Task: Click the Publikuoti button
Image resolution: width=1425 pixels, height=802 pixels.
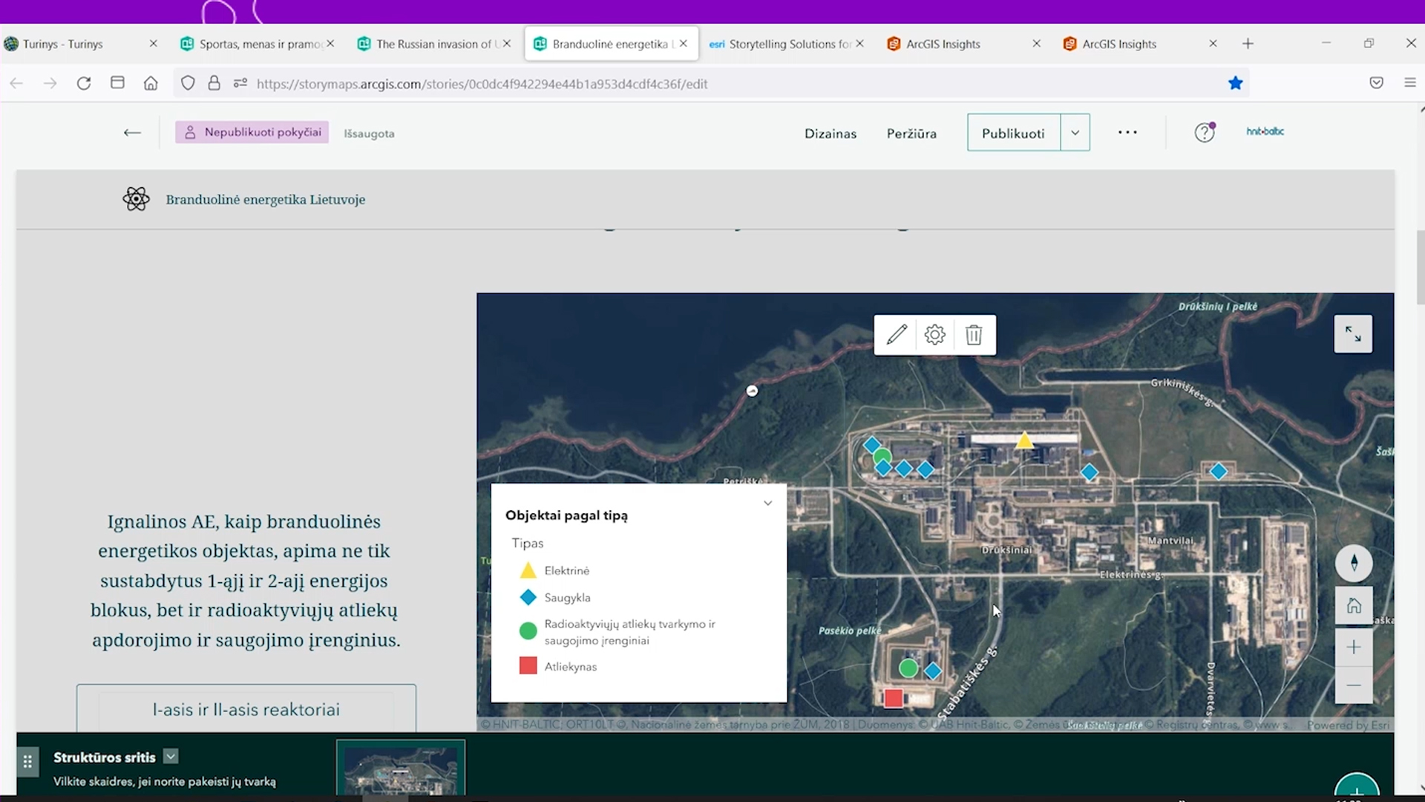Action: (1013, 133)
